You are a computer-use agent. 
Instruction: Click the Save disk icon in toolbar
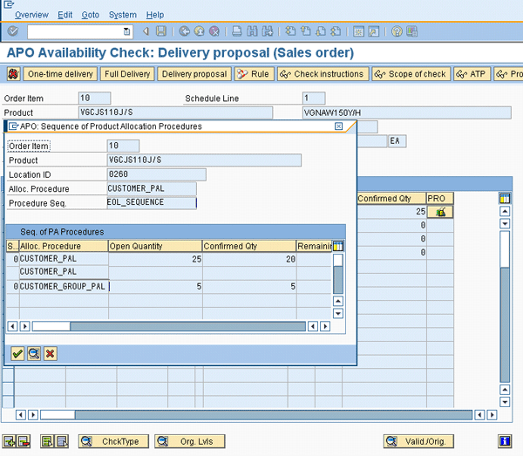click(x=161, y=31)
